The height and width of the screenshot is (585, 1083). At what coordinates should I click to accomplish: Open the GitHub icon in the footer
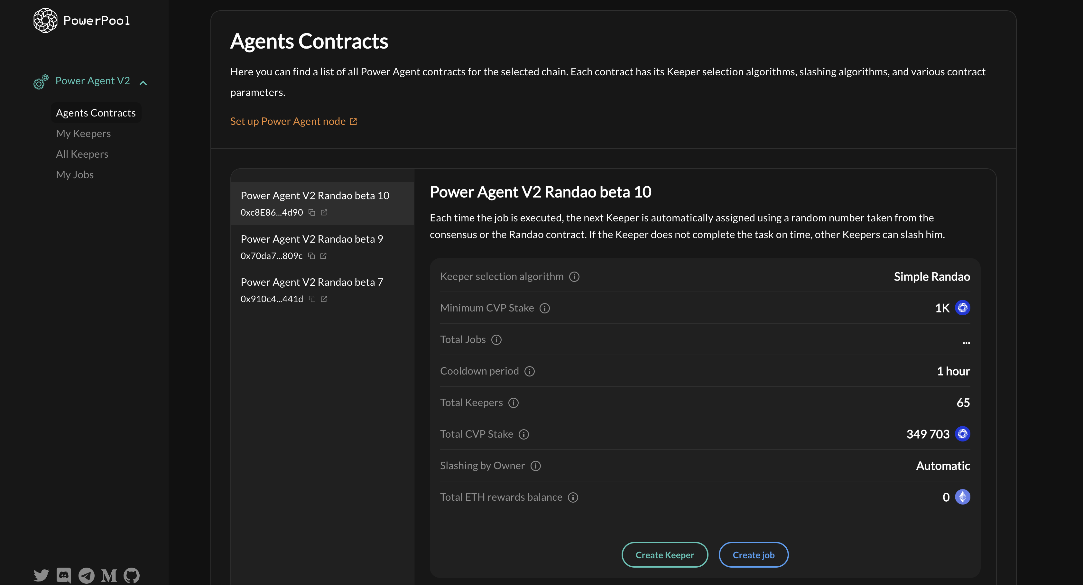click(132, 575)
